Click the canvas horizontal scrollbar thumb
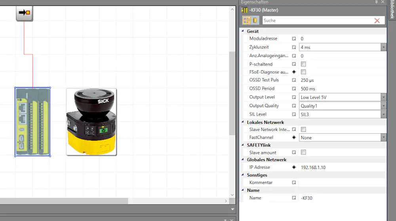This screenshot has height=221, width=396. click(x=64, y=201)
